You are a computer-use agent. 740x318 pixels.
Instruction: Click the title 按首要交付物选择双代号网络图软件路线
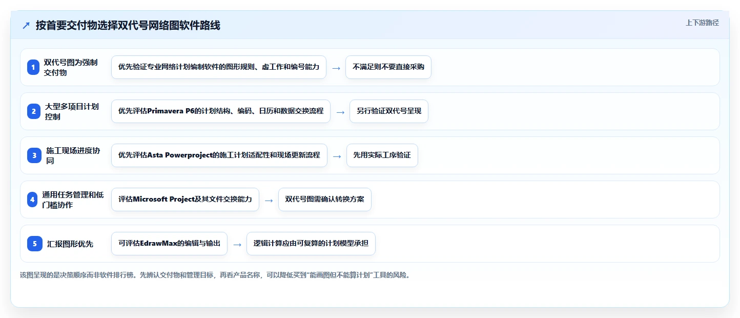[128, 25]
